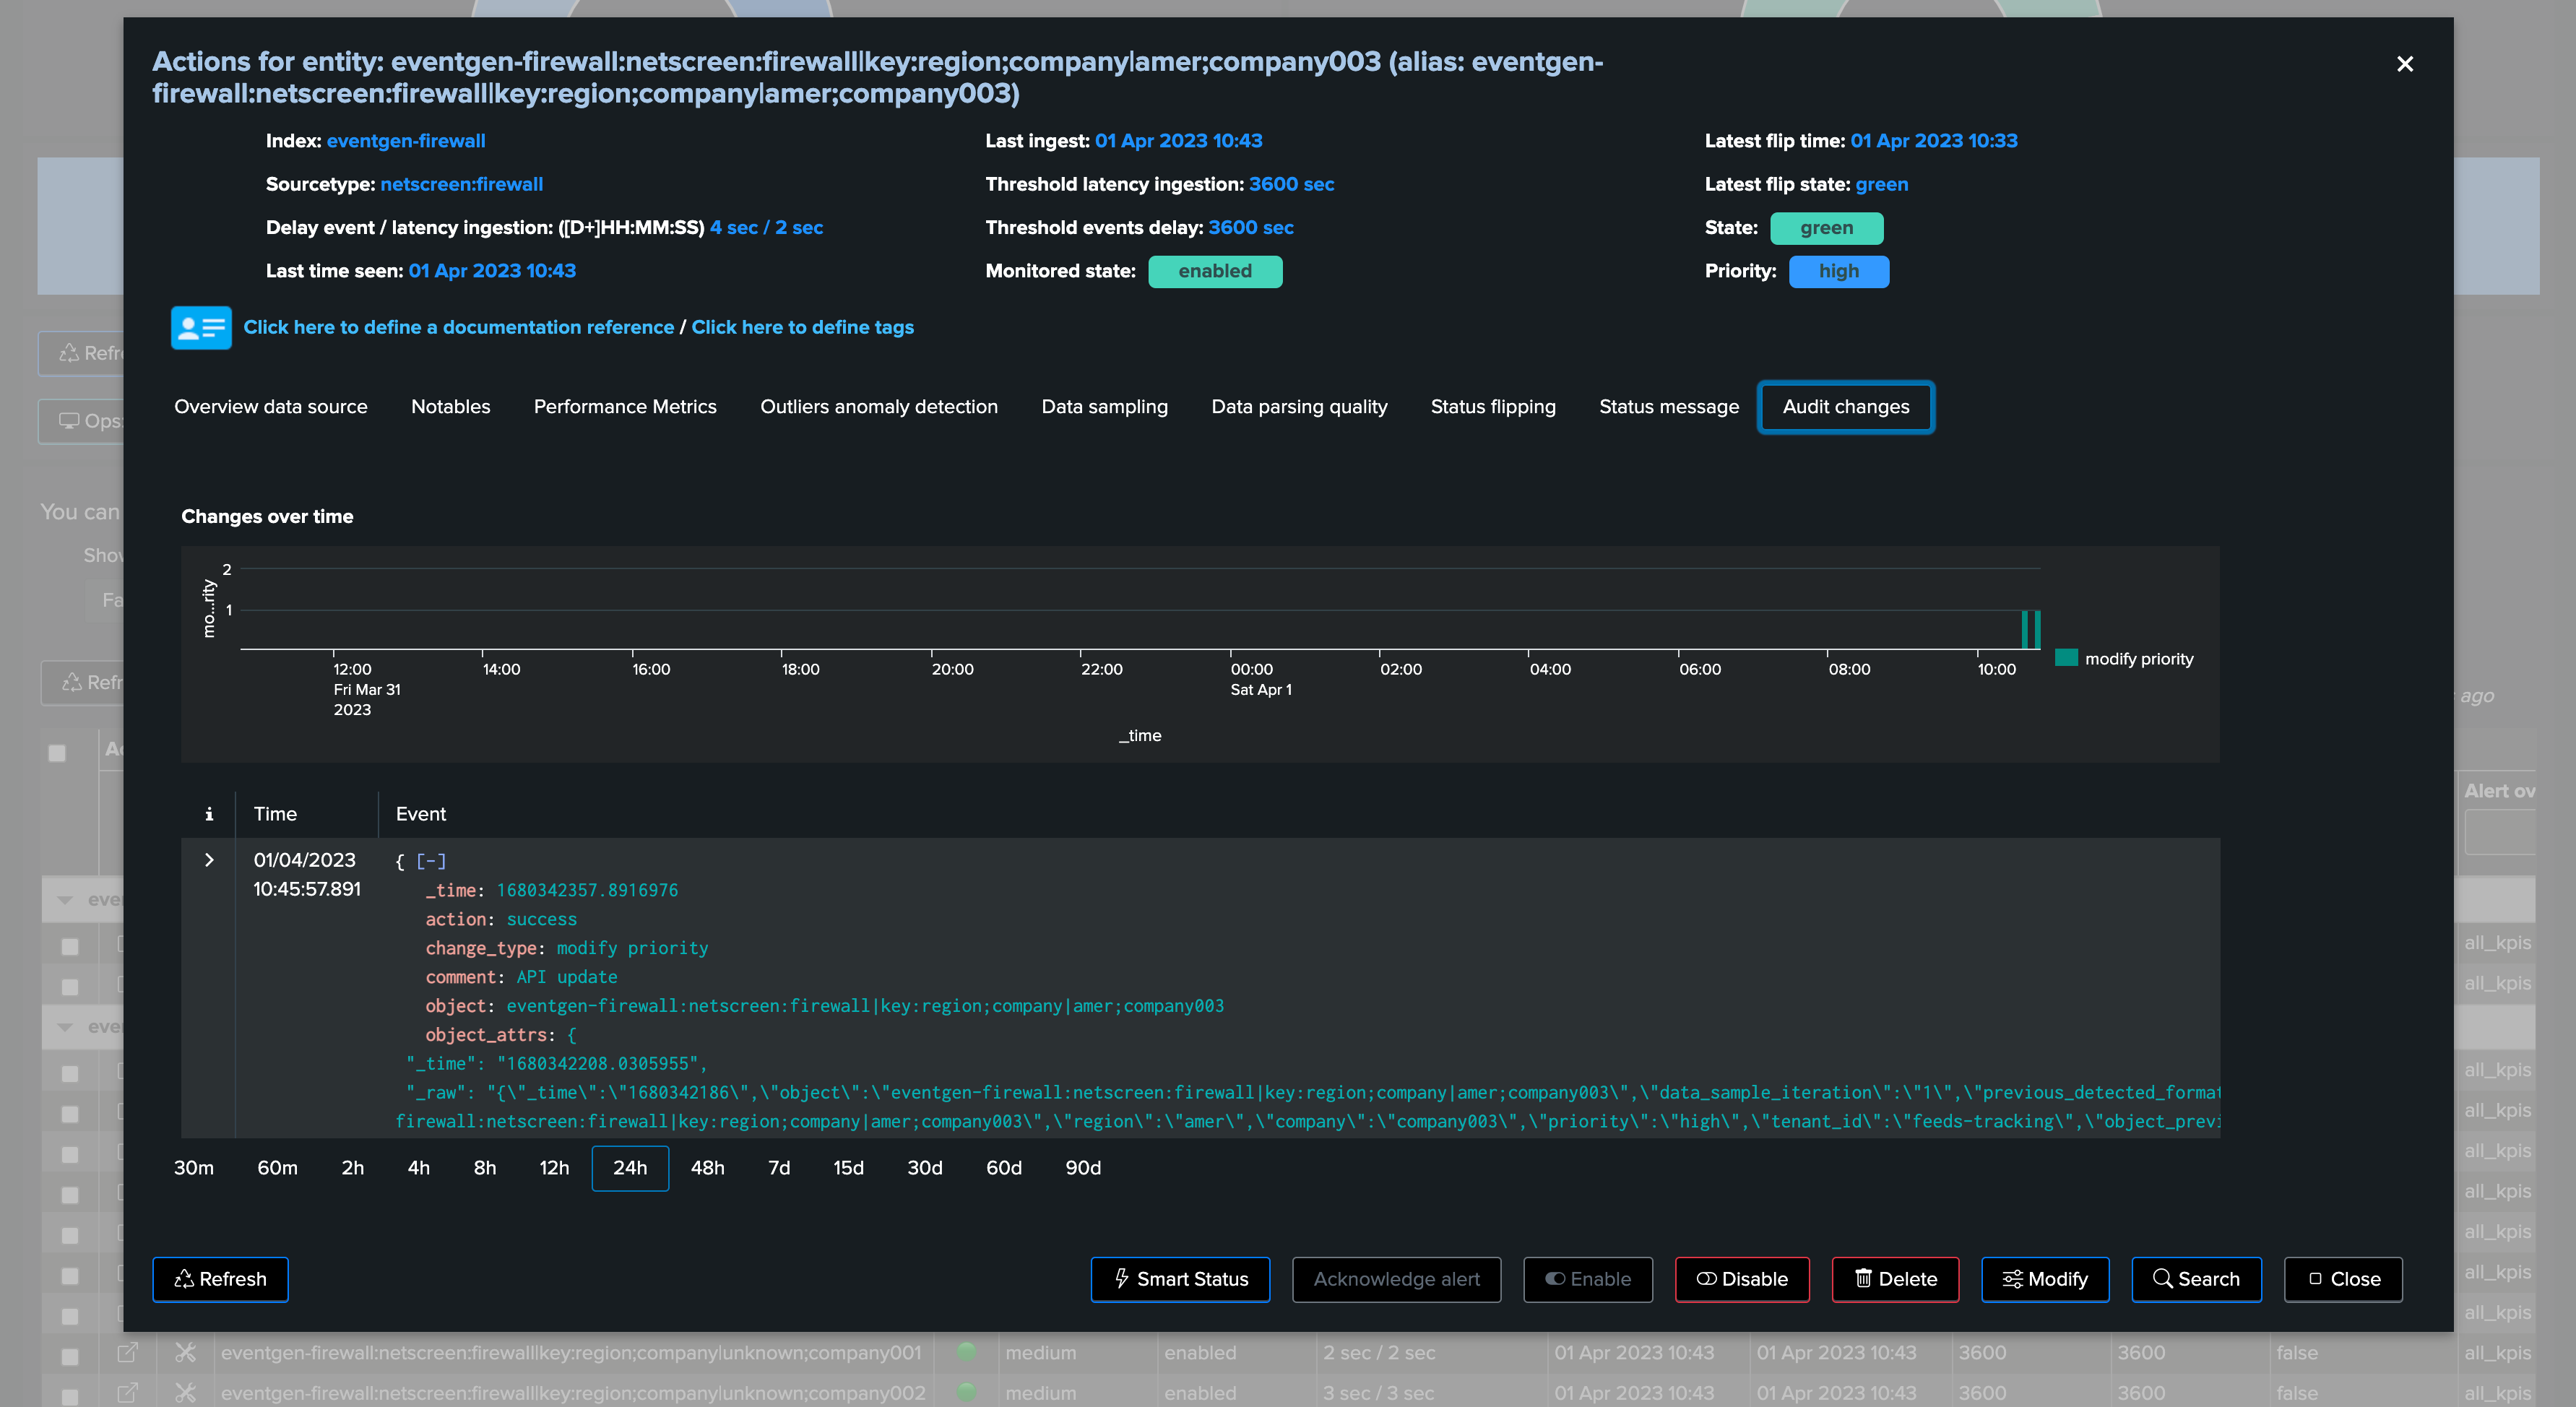Viewport: 2576px width, 1407px height.
Task: Expand the 10:45:57.891 event row
Action: coord(209,860)
